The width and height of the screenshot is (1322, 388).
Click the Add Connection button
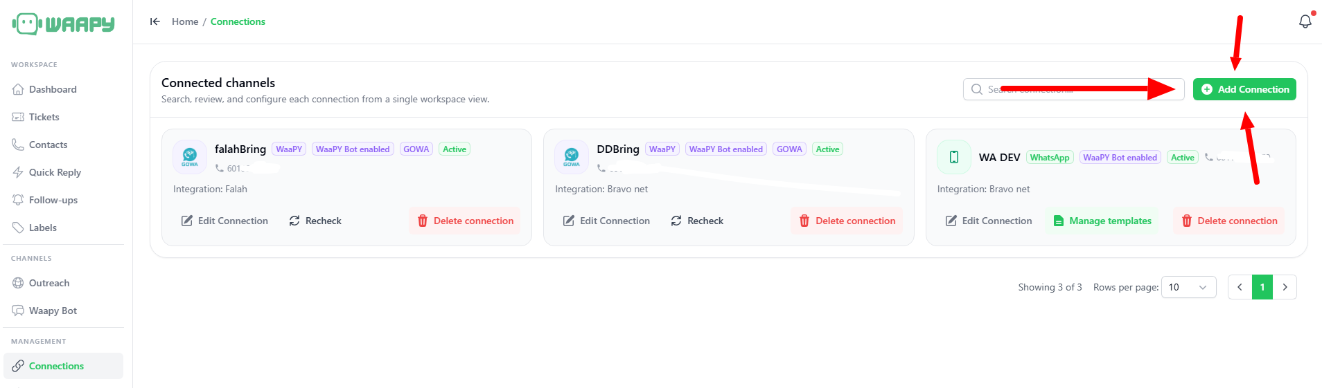point(1244,89)
